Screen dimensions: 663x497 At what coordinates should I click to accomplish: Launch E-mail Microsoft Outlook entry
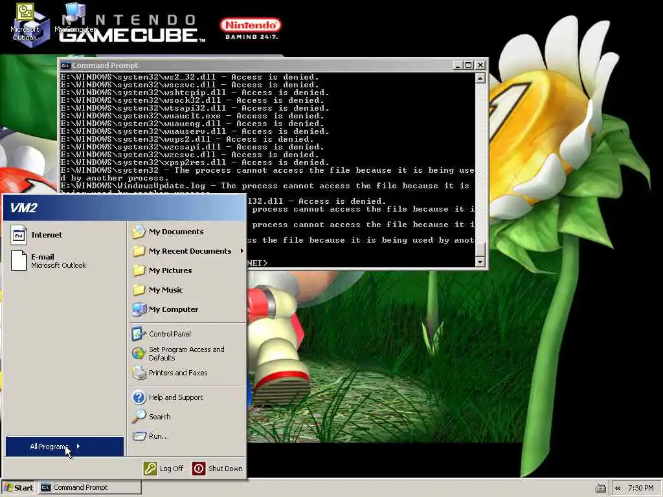pyautogui.click(x=65, y=261)
